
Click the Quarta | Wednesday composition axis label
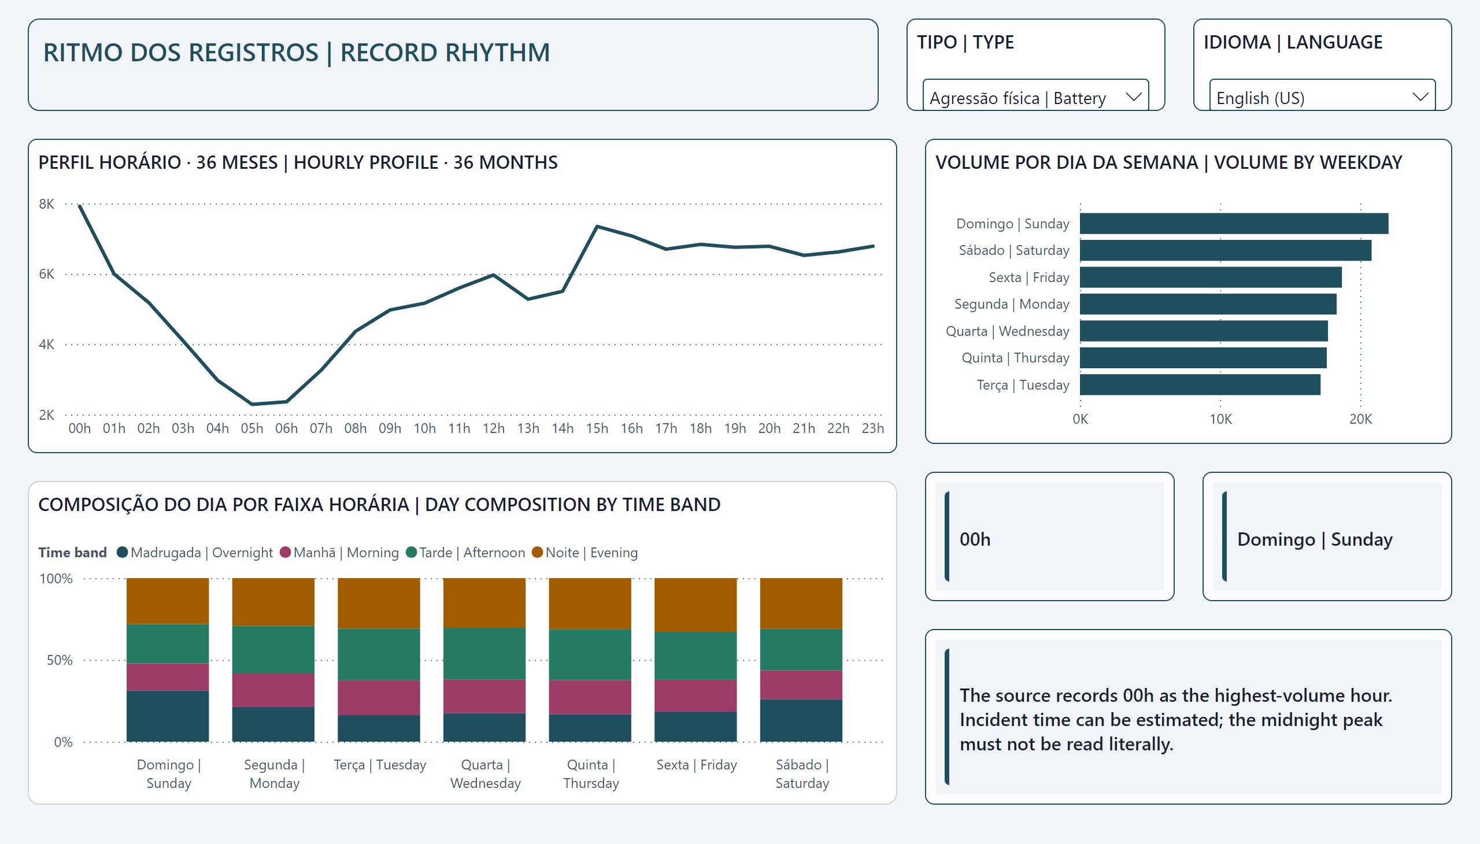pos(485,774)
